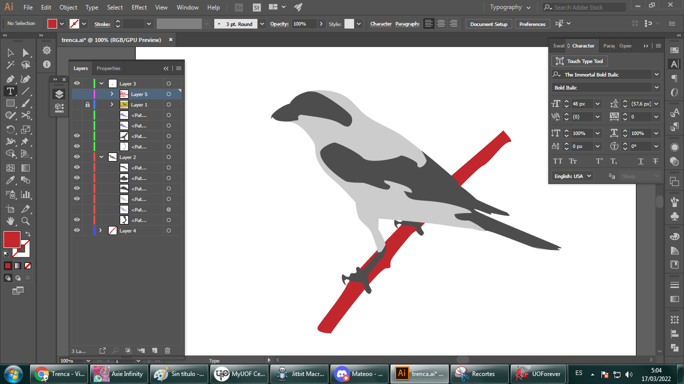Switch to the Properties tab
684x384 pixels.
[x=109, y=68]
